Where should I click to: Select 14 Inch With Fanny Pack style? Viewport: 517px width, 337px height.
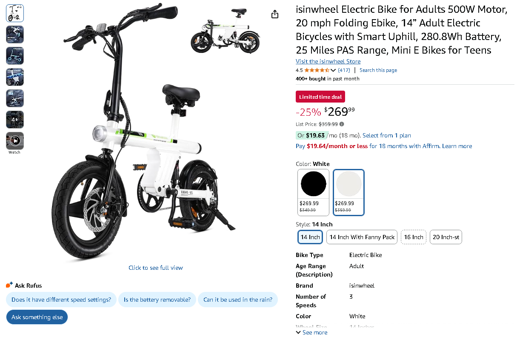[x=362, y=237]
